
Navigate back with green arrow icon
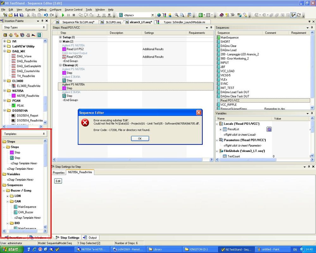200,15
